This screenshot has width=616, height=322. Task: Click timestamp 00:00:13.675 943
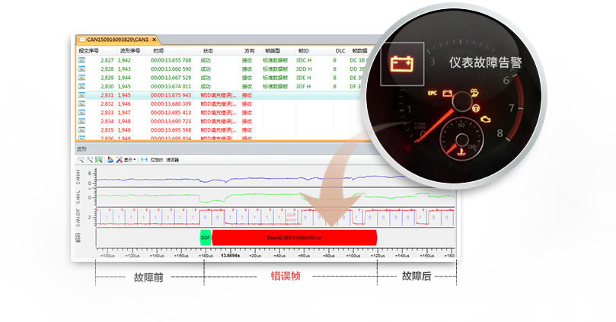pos(171,95)
